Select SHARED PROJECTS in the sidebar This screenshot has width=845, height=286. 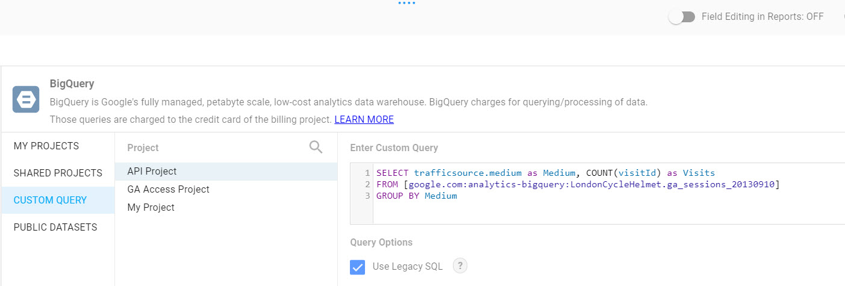coord(58,173)
